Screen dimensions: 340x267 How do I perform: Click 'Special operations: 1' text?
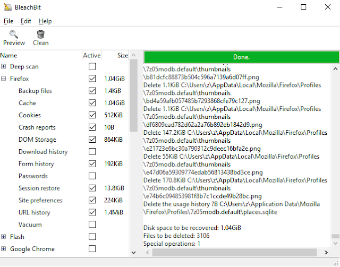pos(172,244)
